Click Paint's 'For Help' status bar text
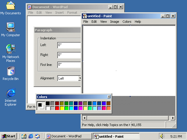Screen dimensions: 187x140 106,125
